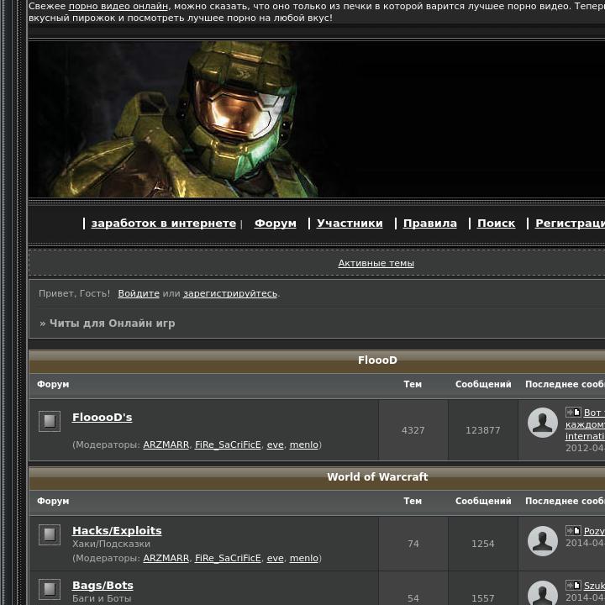Click the avatar in the FlooooD's last post cell
This screenshot has width=605, height=605.
point(543,423)
